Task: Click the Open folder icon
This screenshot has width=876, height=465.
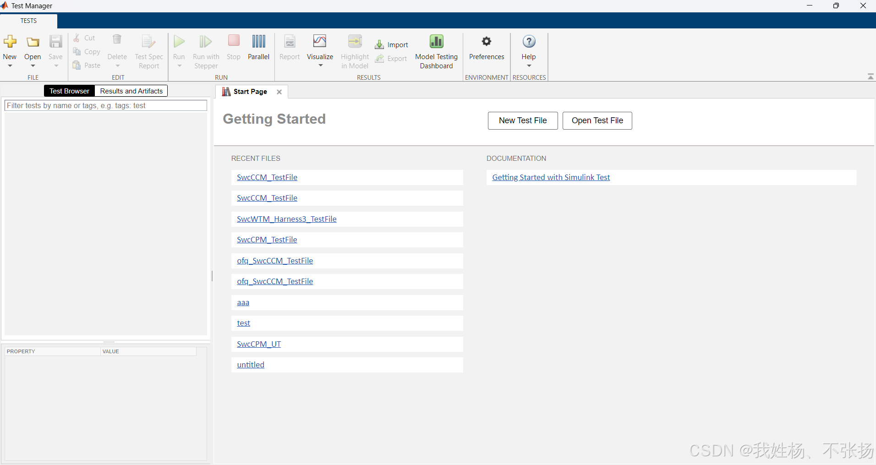Action: (33, 42)
